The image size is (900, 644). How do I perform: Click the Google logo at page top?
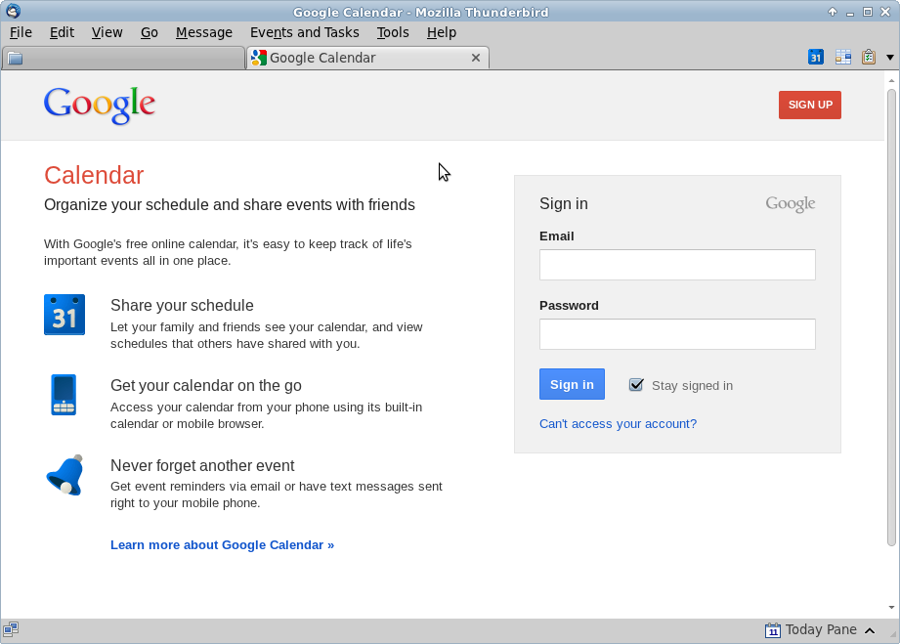100,105
